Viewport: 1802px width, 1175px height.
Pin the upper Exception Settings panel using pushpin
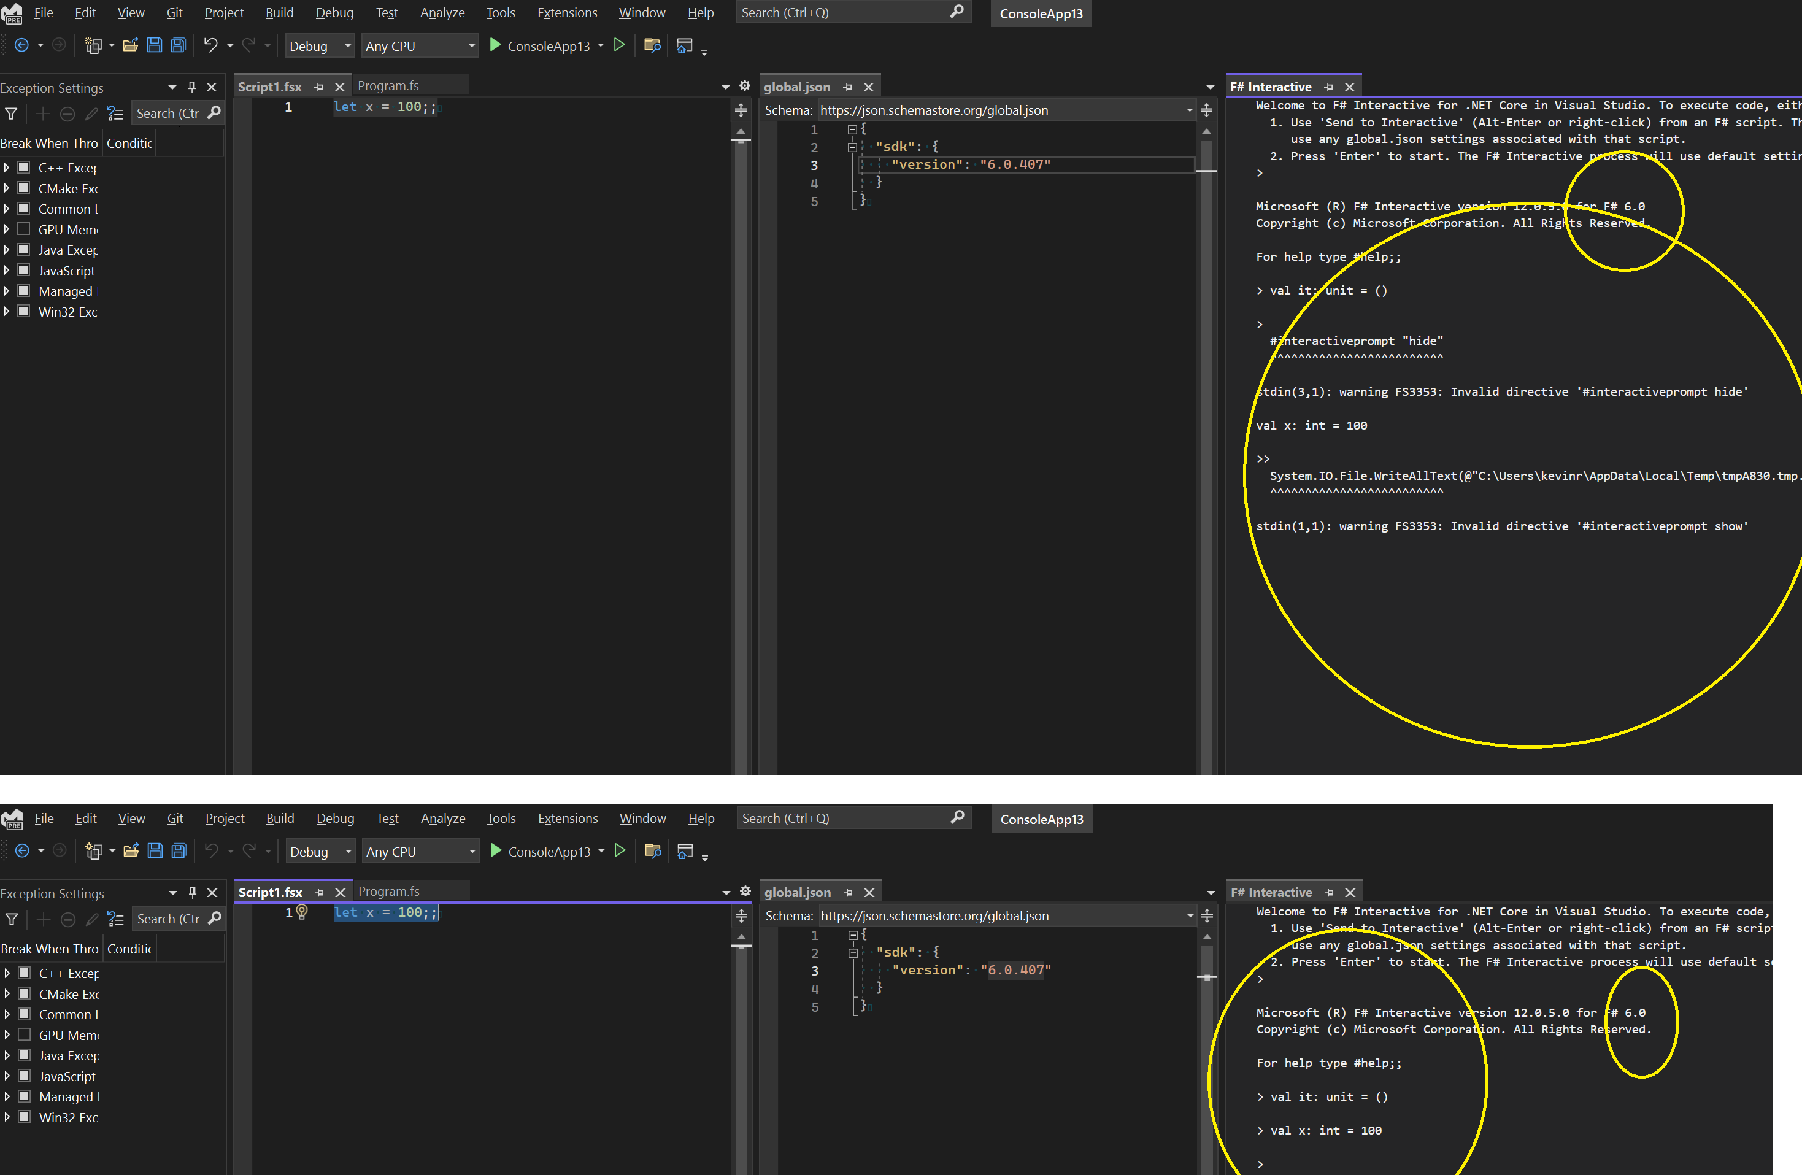point(191,87)
